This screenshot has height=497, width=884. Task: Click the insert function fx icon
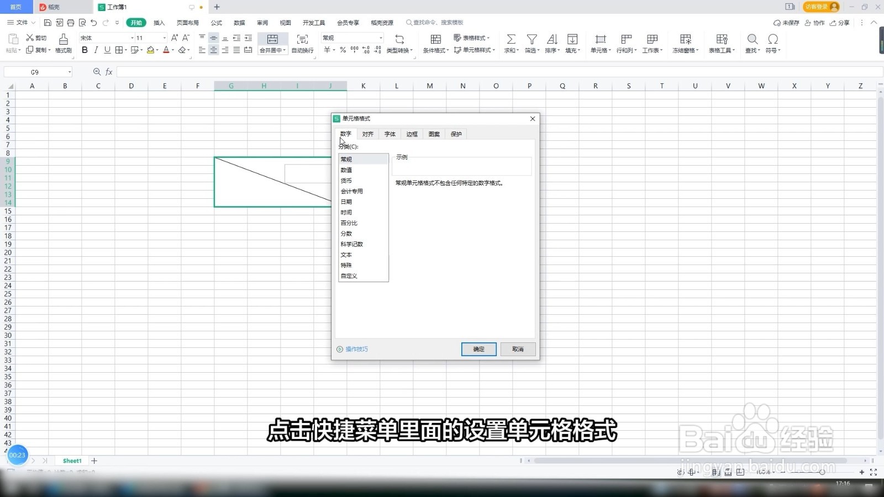click(x=109, y=72)
